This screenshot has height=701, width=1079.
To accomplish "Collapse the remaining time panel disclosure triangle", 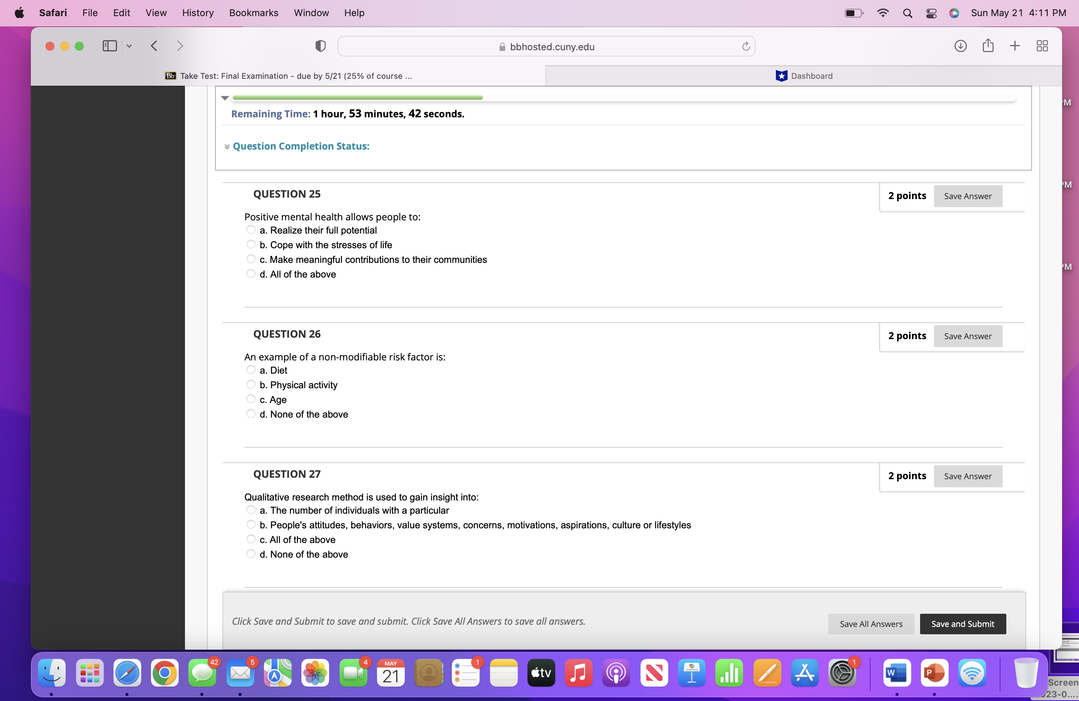I will point(225,98).
